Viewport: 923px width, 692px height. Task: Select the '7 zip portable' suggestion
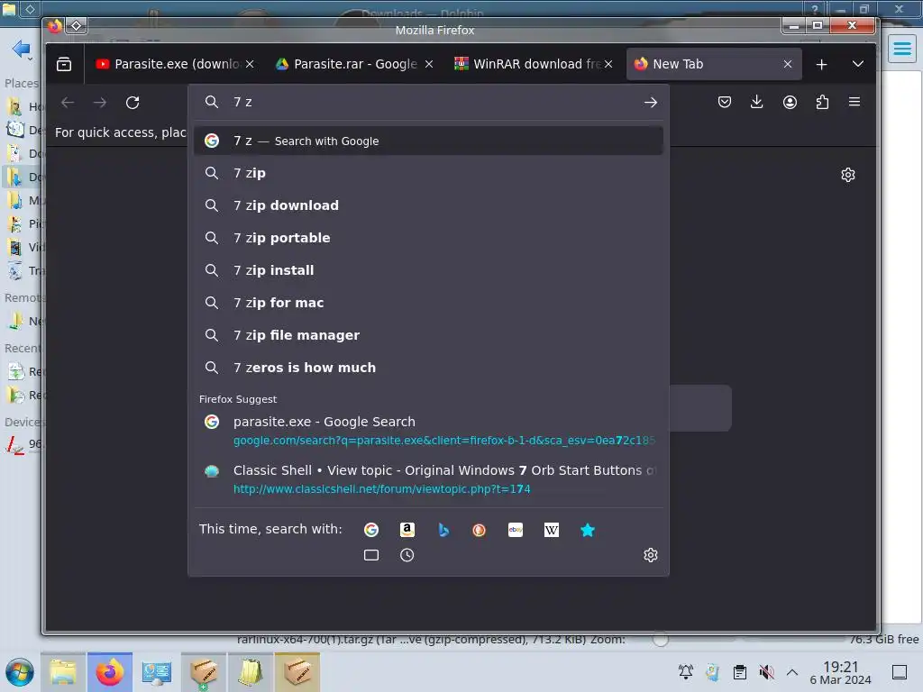tap(428, 238)
